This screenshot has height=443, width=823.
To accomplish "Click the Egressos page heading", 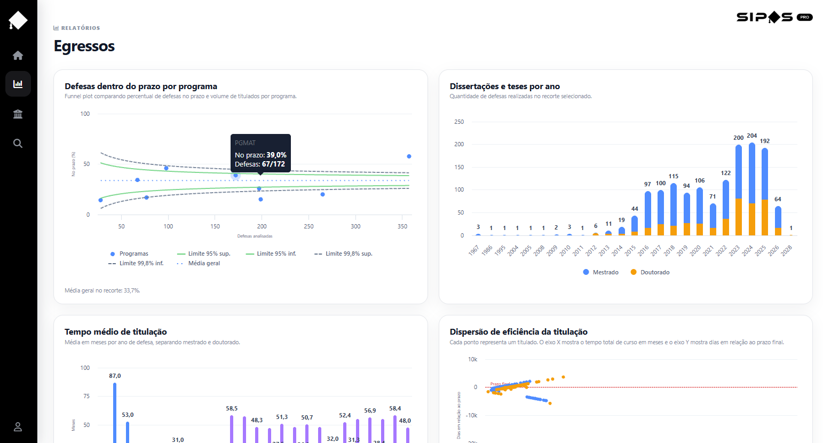I will tap(84, 46).
